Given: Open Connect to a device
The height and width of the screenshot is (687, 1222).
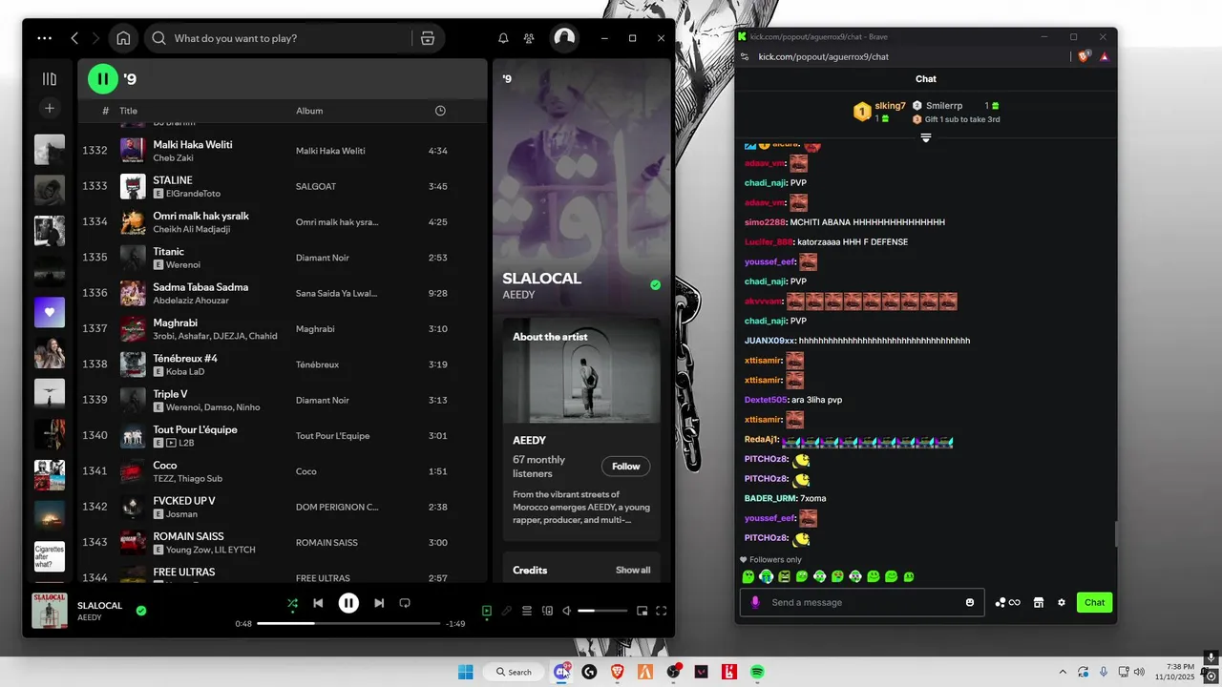Looking at the screenshot, I should tap(547, 611).
